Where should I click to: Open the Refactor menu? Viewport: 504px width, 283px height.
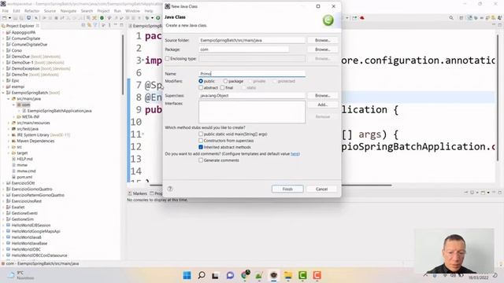[x=31, y=11]
